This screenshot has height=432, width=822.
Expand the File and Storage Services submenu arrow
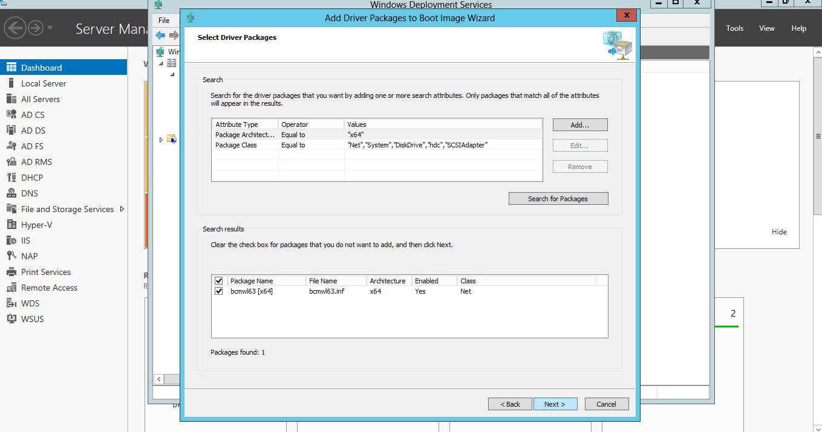pos(122,209)
